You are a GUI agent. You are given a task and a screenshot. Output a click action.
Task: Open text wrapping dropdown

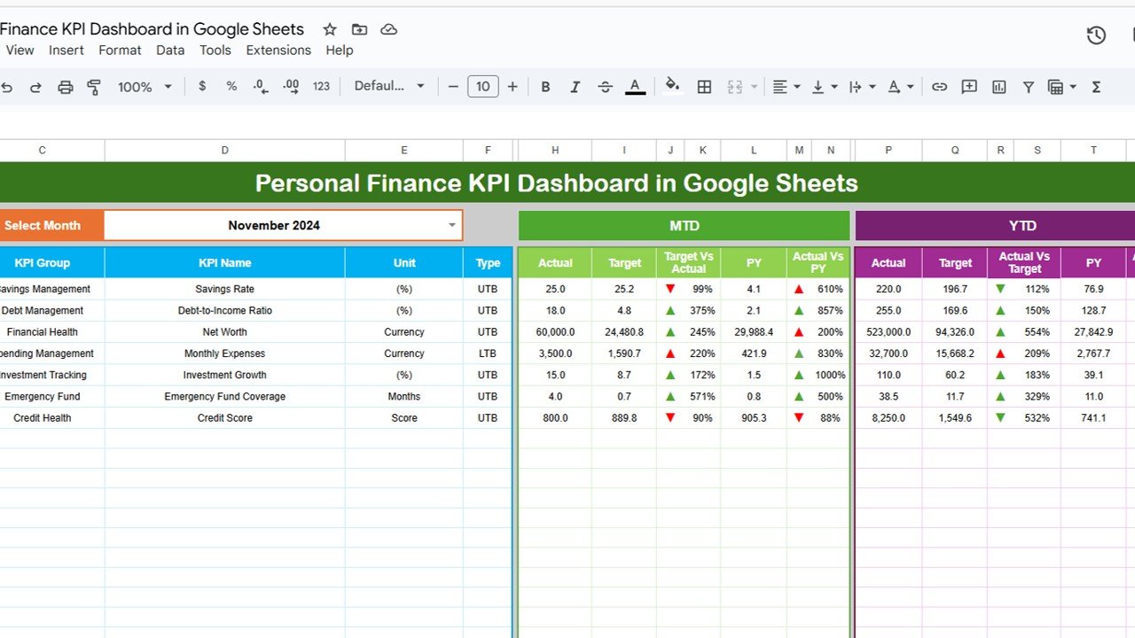[863, 87]
